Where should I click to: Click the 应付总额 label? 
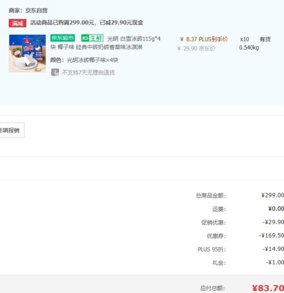(212, 288)
